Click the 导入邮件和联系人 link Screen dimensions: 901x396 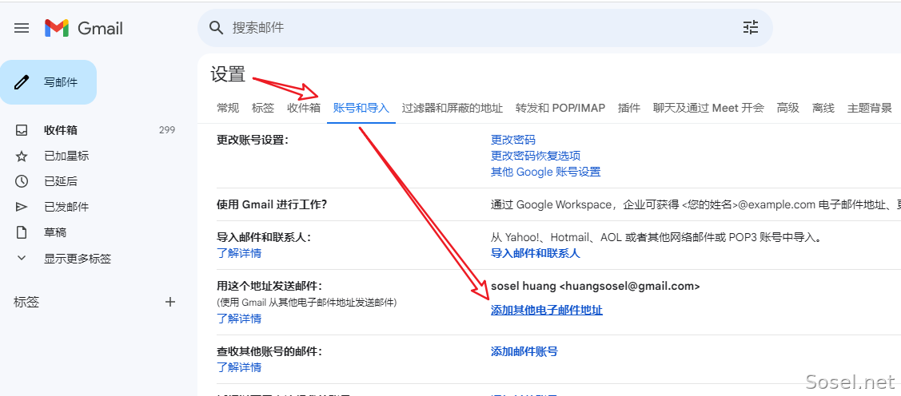tap(536, 253)
